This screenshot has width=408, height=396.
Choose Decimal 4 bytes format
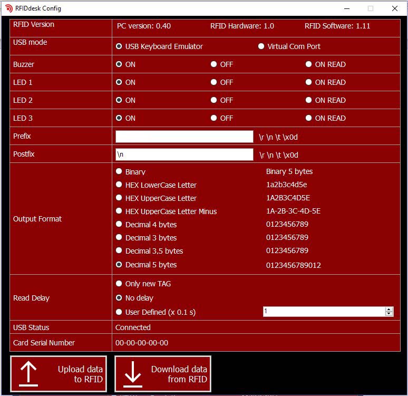(x=119, y=224)
